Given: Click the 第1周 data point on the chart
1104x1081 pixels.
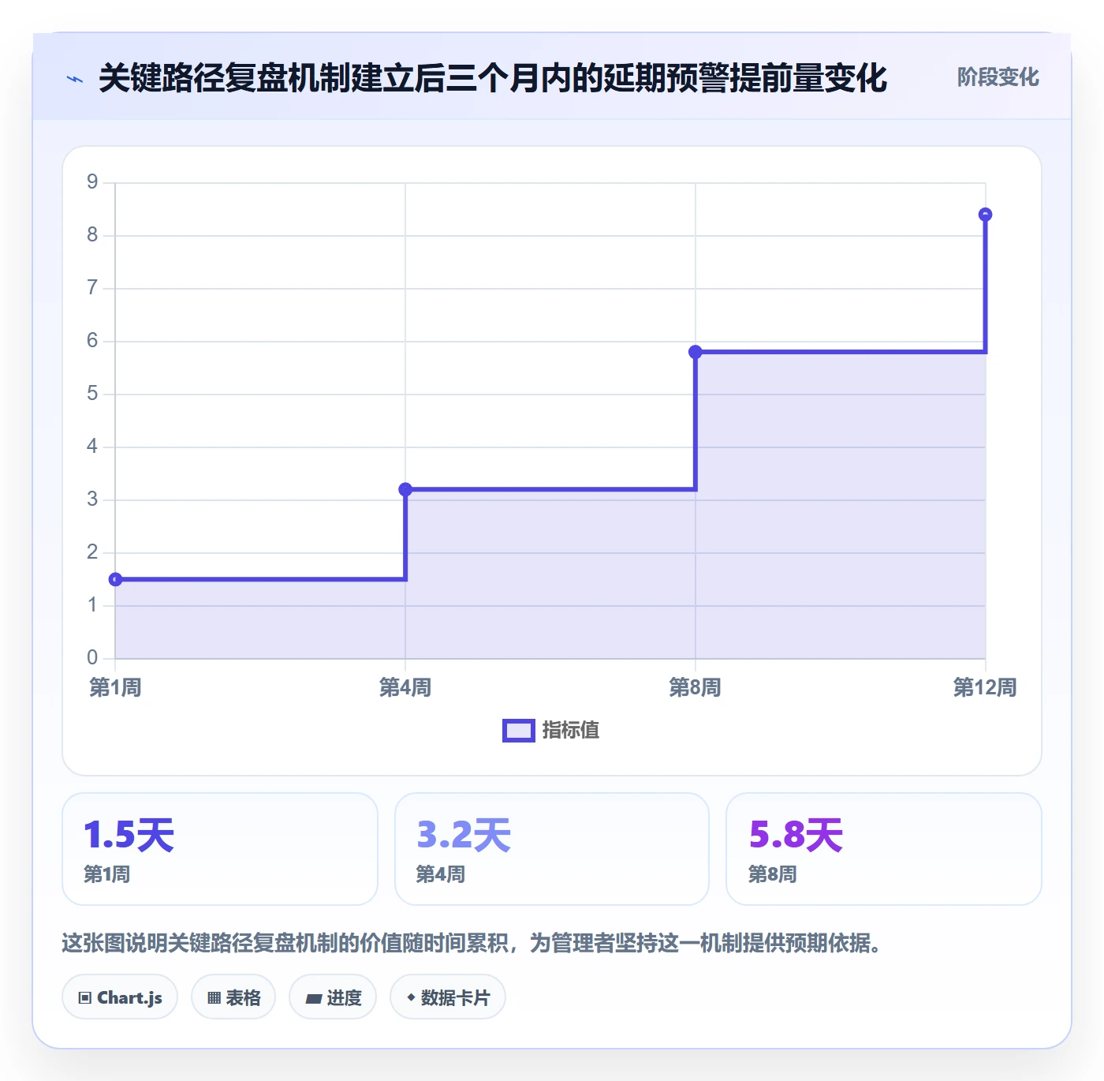Looking at the screenshot, I should tap(116, 579).
